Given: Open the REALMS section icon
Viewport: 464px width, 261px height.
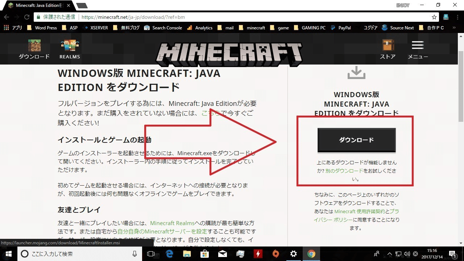Looking at the screenshot, I should [70, 46].
